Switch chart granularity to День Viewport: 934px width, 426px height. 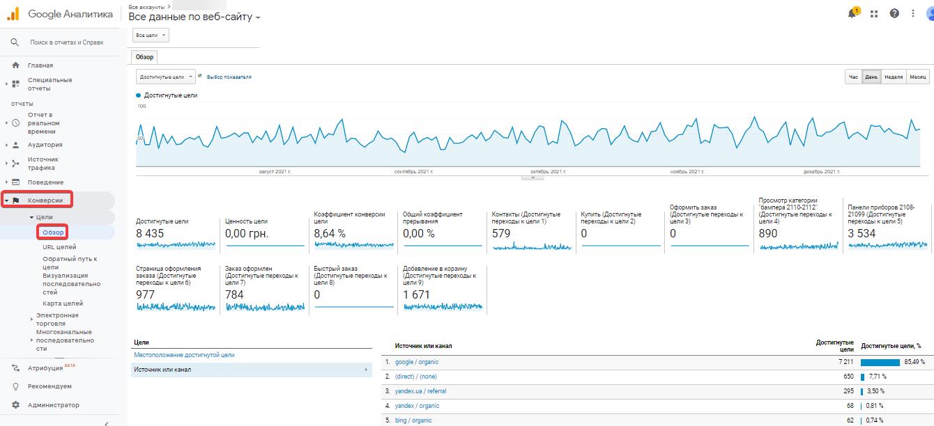pyautogui.click(x=871, y=77)
